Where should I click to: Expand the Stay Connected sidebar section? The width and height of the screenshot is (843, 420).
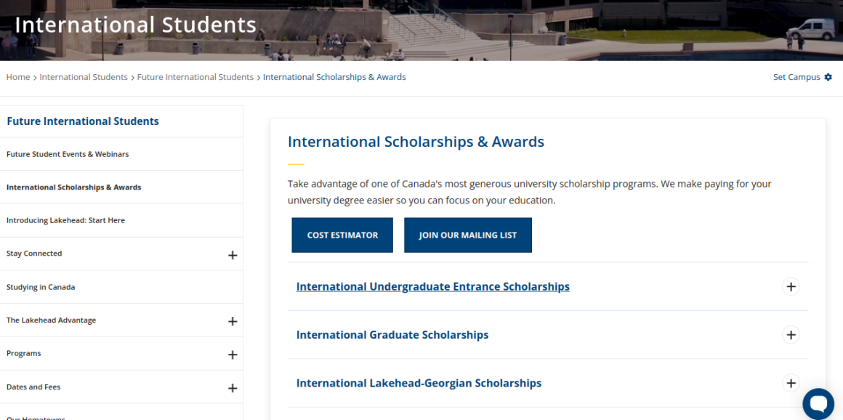pyautogui.click(x=233, y=255)
